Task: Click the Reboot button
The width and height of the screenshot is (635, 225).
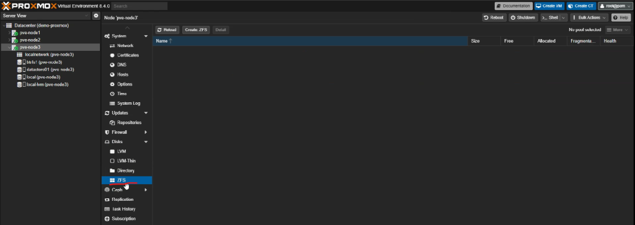Action: pos(494,17)
